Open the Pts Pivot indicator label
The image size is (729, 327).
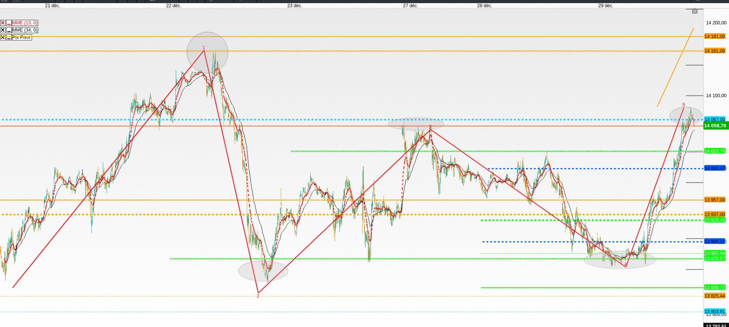pyautogui.click(x=21, y=37)
